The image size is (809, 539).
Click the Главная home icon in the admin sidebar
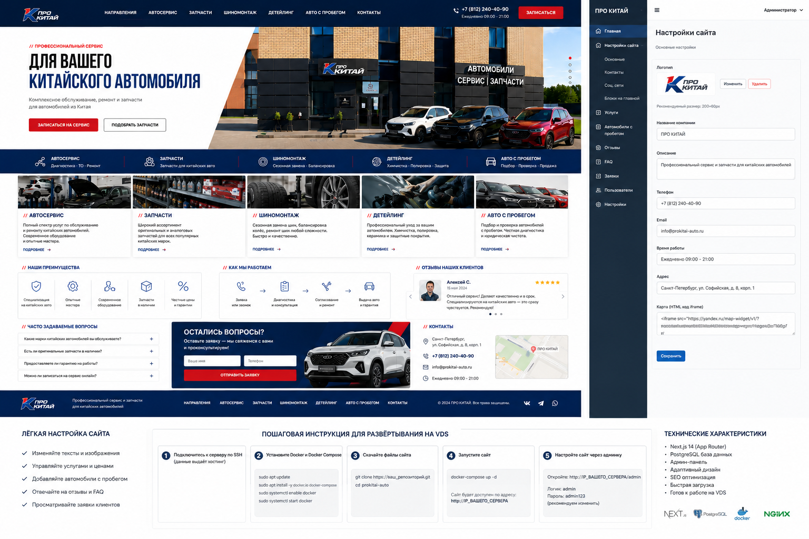click(598, 31)
